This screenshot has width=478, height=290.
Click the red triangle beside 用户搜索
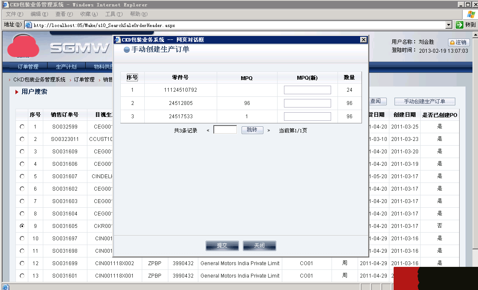(x=17, y=92)
